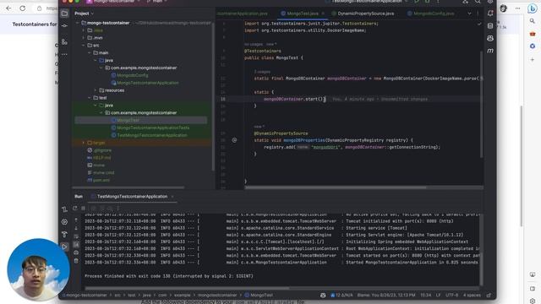Select MongoTest file in project tree

(125, 120)
